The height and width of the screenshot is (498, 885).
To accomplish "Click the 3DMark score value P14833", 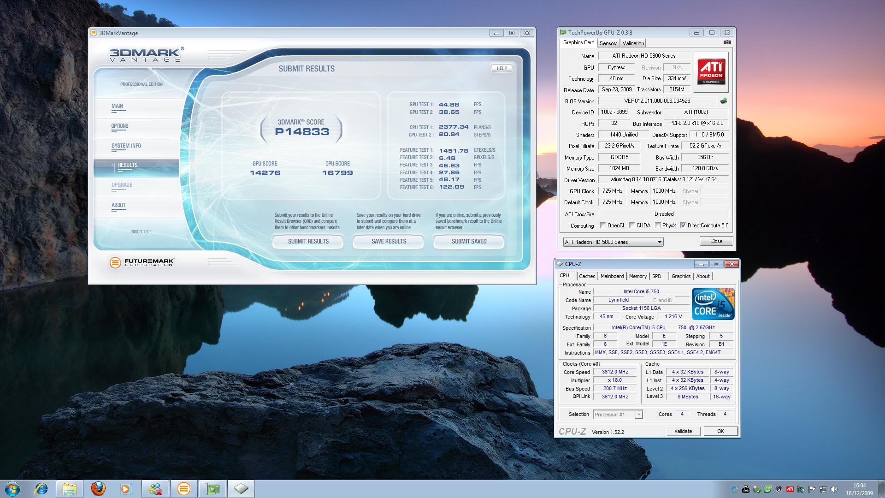I will pos(302,132).
